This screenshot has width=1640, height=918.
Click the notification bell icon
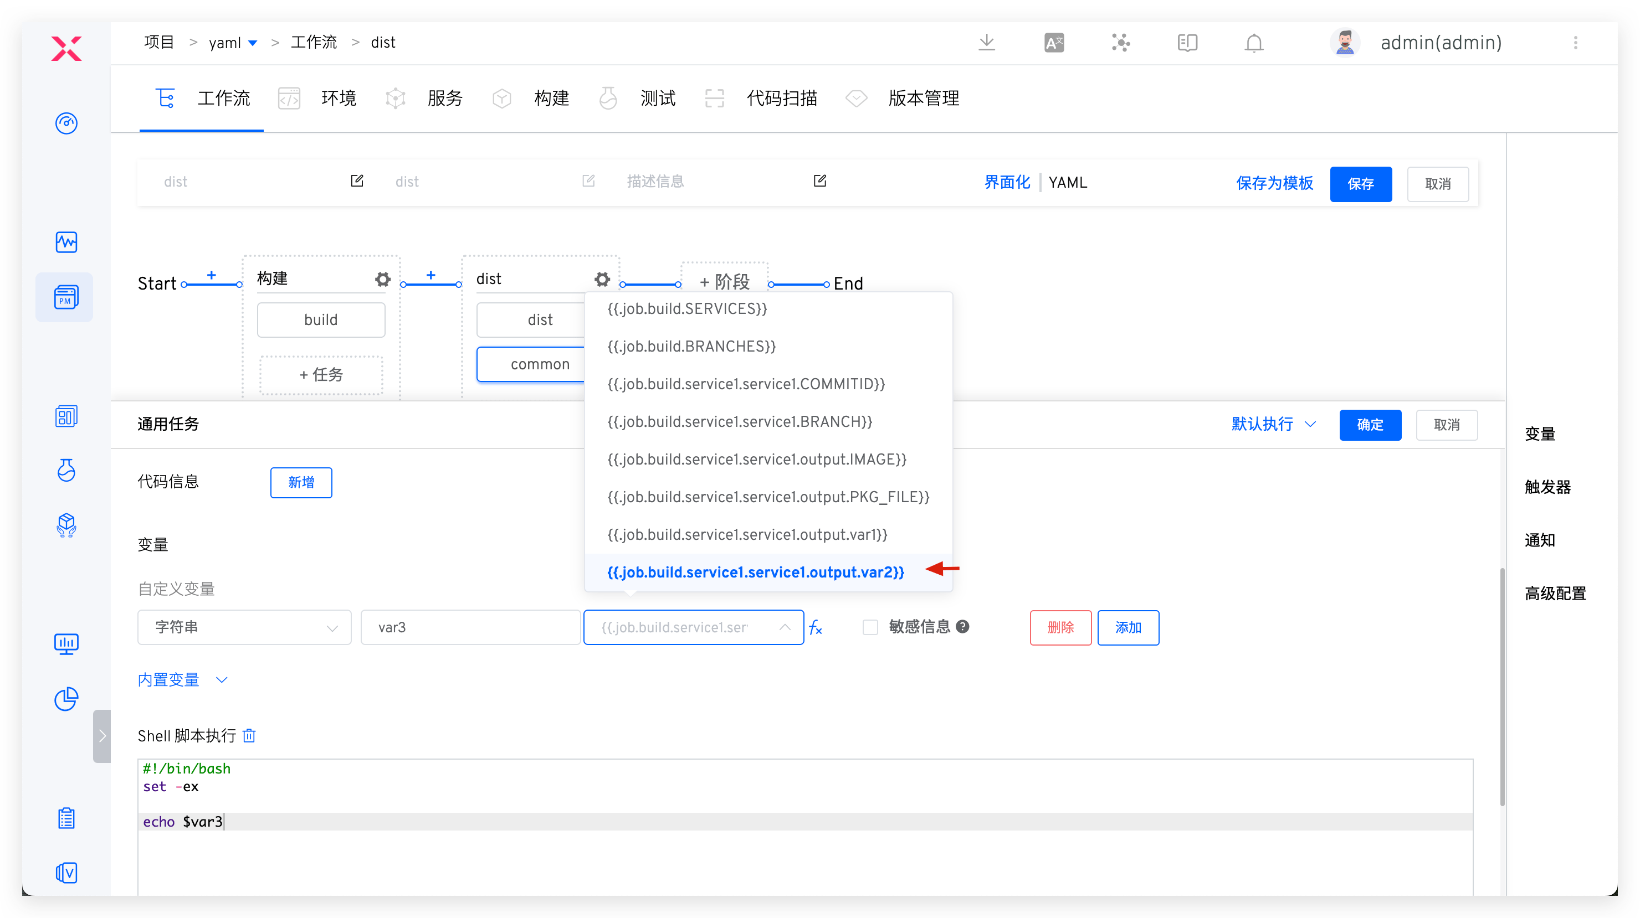[x=1254, y=43]
